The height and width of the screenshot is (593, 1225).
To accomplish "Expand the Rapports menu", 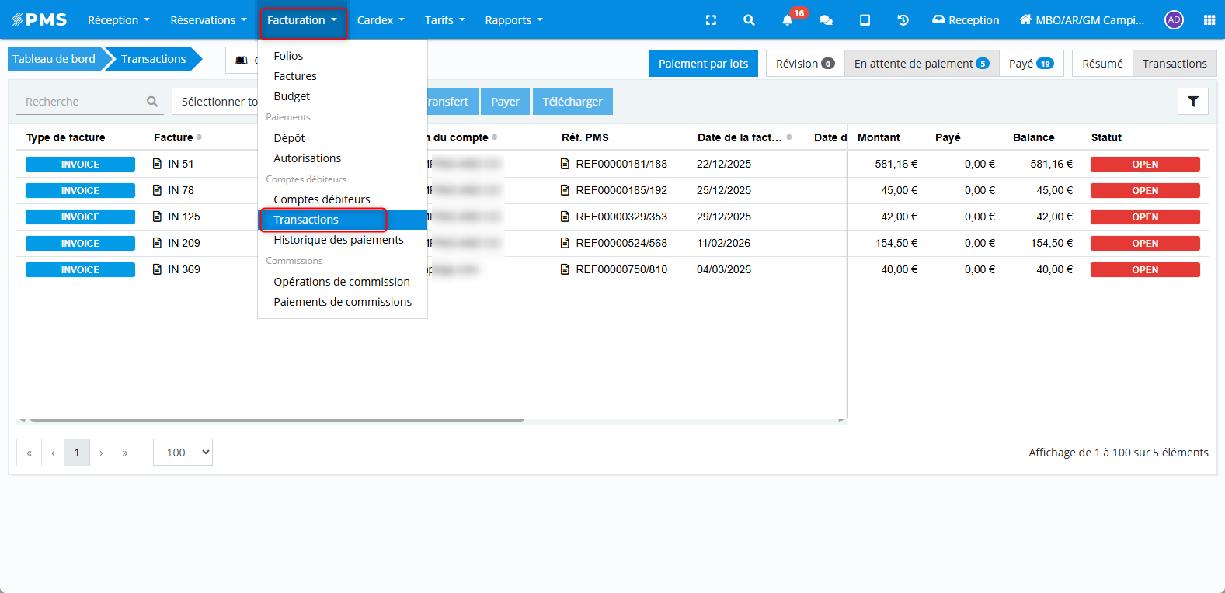I will click(513, 20).
